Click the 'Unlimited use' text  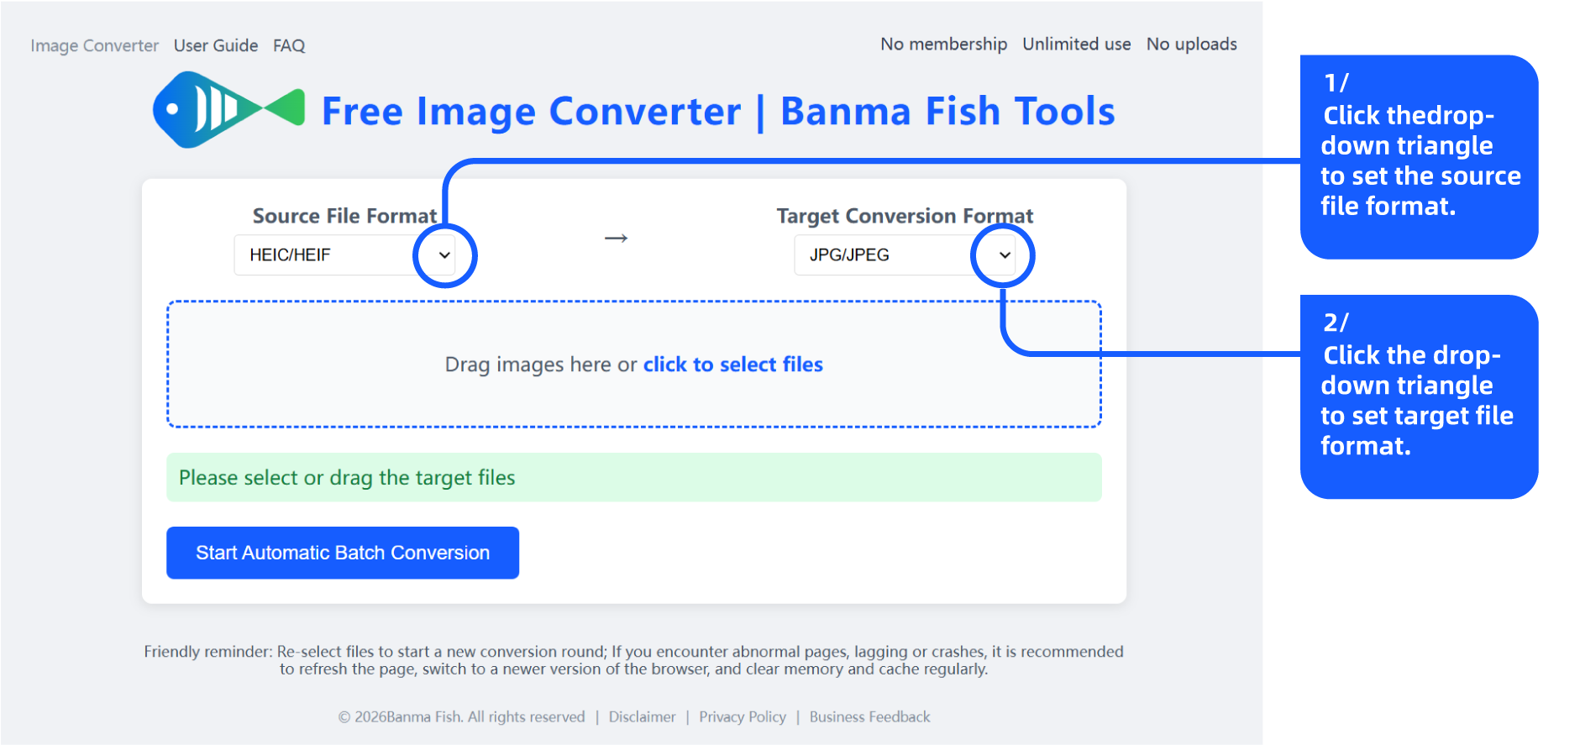click(x=1077, y=44)
